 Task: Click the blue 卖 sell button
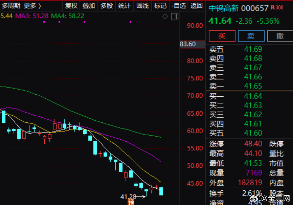251,36
